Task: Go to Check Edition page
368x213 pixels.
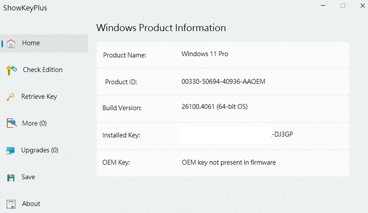Action: pyautogui.click(x=42, y=70)
